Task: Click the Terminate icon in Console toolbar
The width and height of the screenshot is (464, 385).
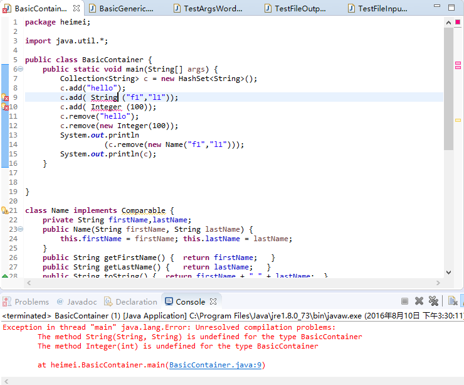Action: coord(404,301)
